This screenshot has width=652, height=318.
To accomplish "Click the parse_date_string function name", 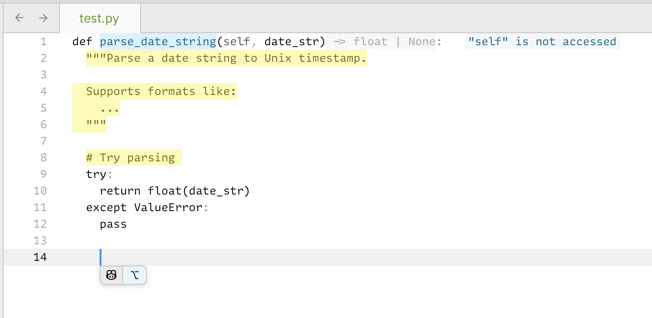I will tap(158, 41).
